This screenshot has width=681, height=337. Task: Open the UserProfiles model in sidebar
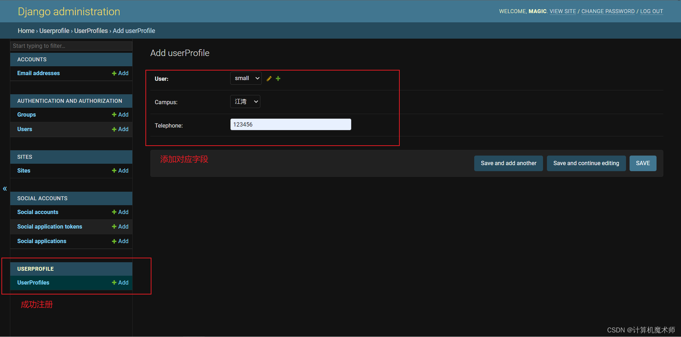[33, 282]
